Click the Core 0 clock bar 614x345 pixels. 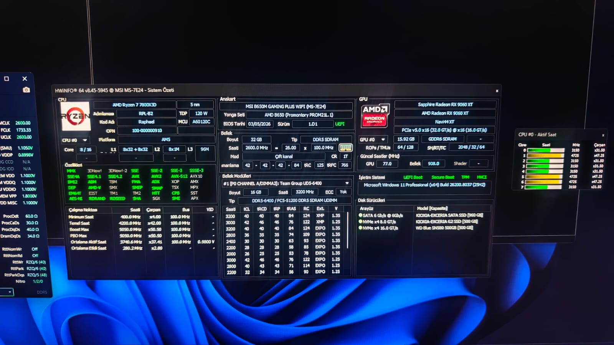tap(545, 150)
